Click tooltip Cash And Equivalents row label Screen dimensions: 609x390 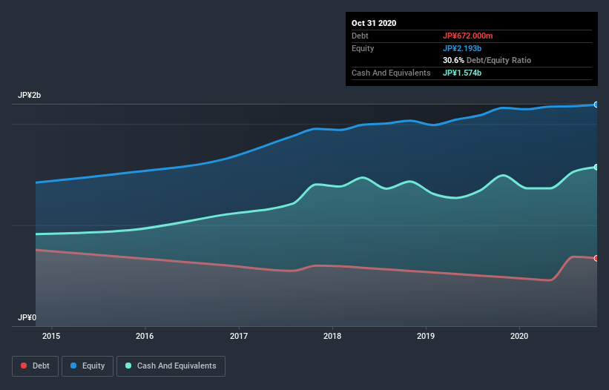click(391, 73)
